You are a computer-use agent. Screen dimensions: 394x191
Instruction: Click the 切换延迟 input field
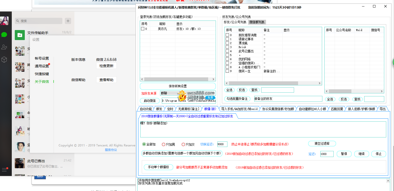222,144
